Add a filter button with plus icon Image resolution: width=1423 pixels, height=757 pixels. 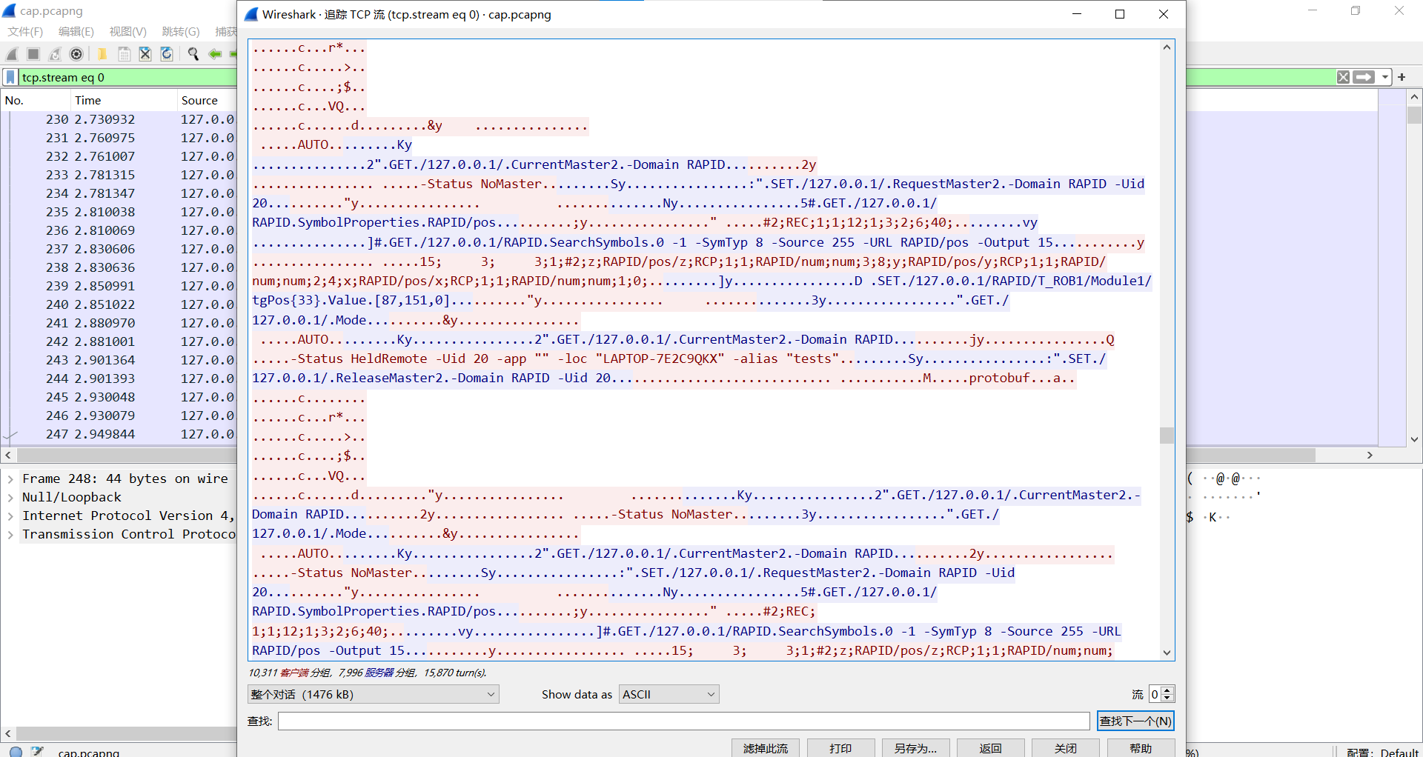(x=1402, y=77)
